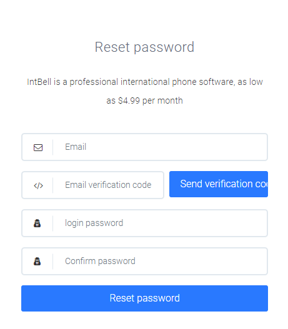The width and height of the screenshot is (288, 329).
Task: Click the 'Confirm password' placeholder text
Action: pyautogui.click(x=100, y=261)
